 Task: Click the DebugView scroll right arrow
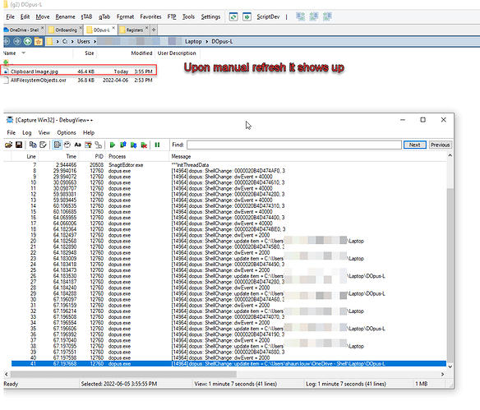click(x=442, y=374)
